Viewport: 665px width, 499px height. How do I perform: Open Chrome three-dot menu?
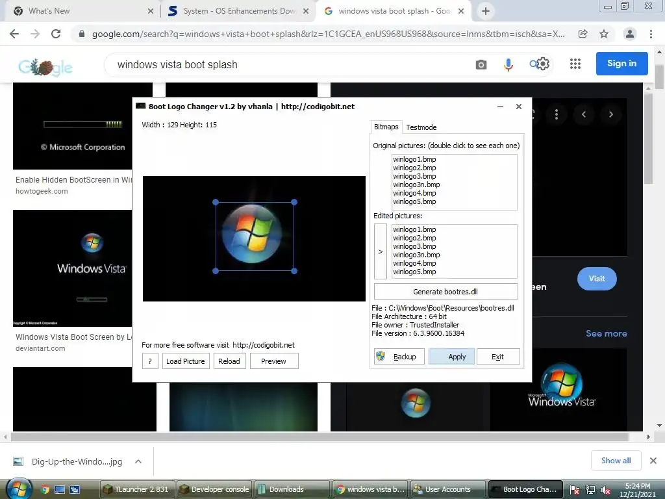[651, 34]
